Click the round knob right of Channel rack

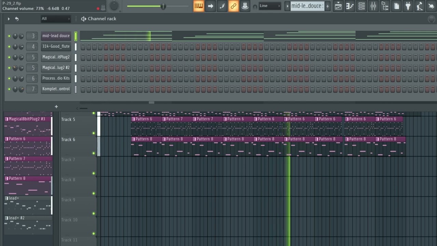pos(432,19)
